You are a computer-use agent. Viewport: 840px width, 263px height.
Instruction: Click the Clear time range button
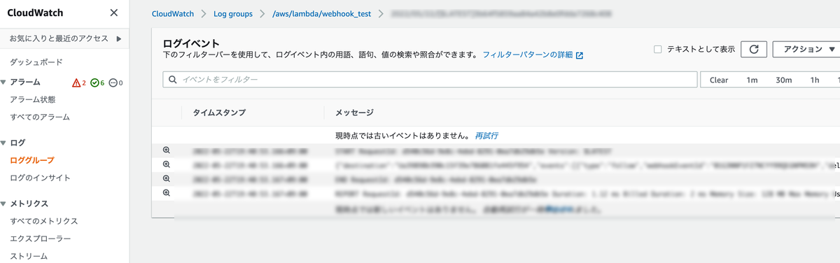point(719,80)
